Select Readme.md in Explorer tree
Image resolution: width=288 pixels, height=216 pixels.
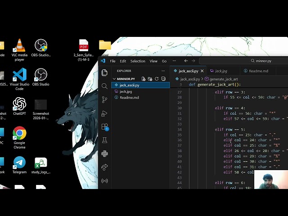click(x=140, y=98)
